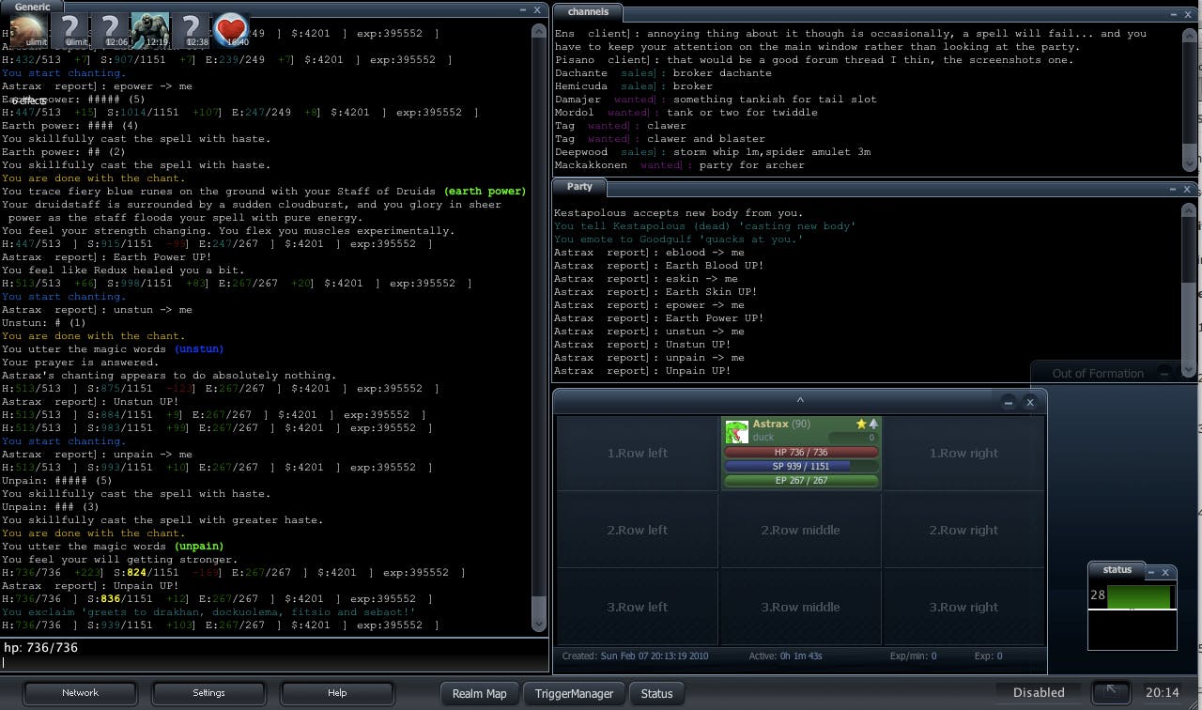Open Settings from the bottom bar
The width and height of the screenshot is (1202, 710).
click(208, 693)
